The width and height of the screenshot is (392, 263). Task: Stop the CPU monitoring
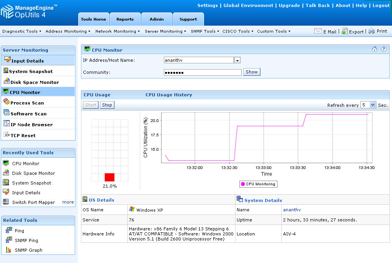[107, 105]
